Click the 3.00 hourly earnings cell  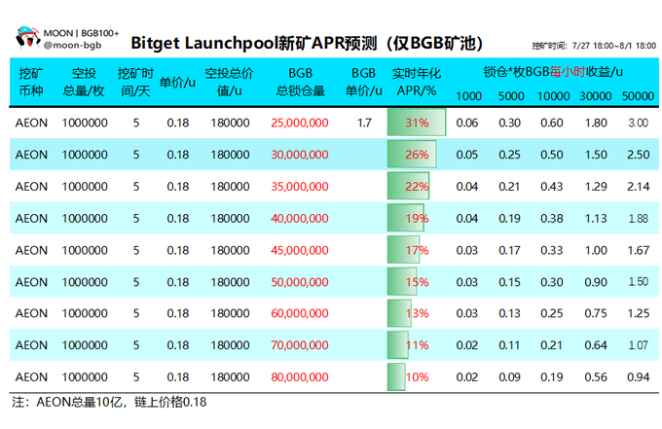pyautogui.click(x=638, y=123)
